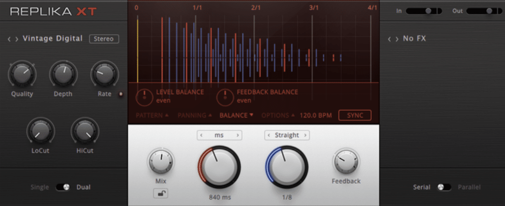Click the 840 ms delay value
This screenshot has height=206, width=505.
pyautogui.click(x=220, y=197)
